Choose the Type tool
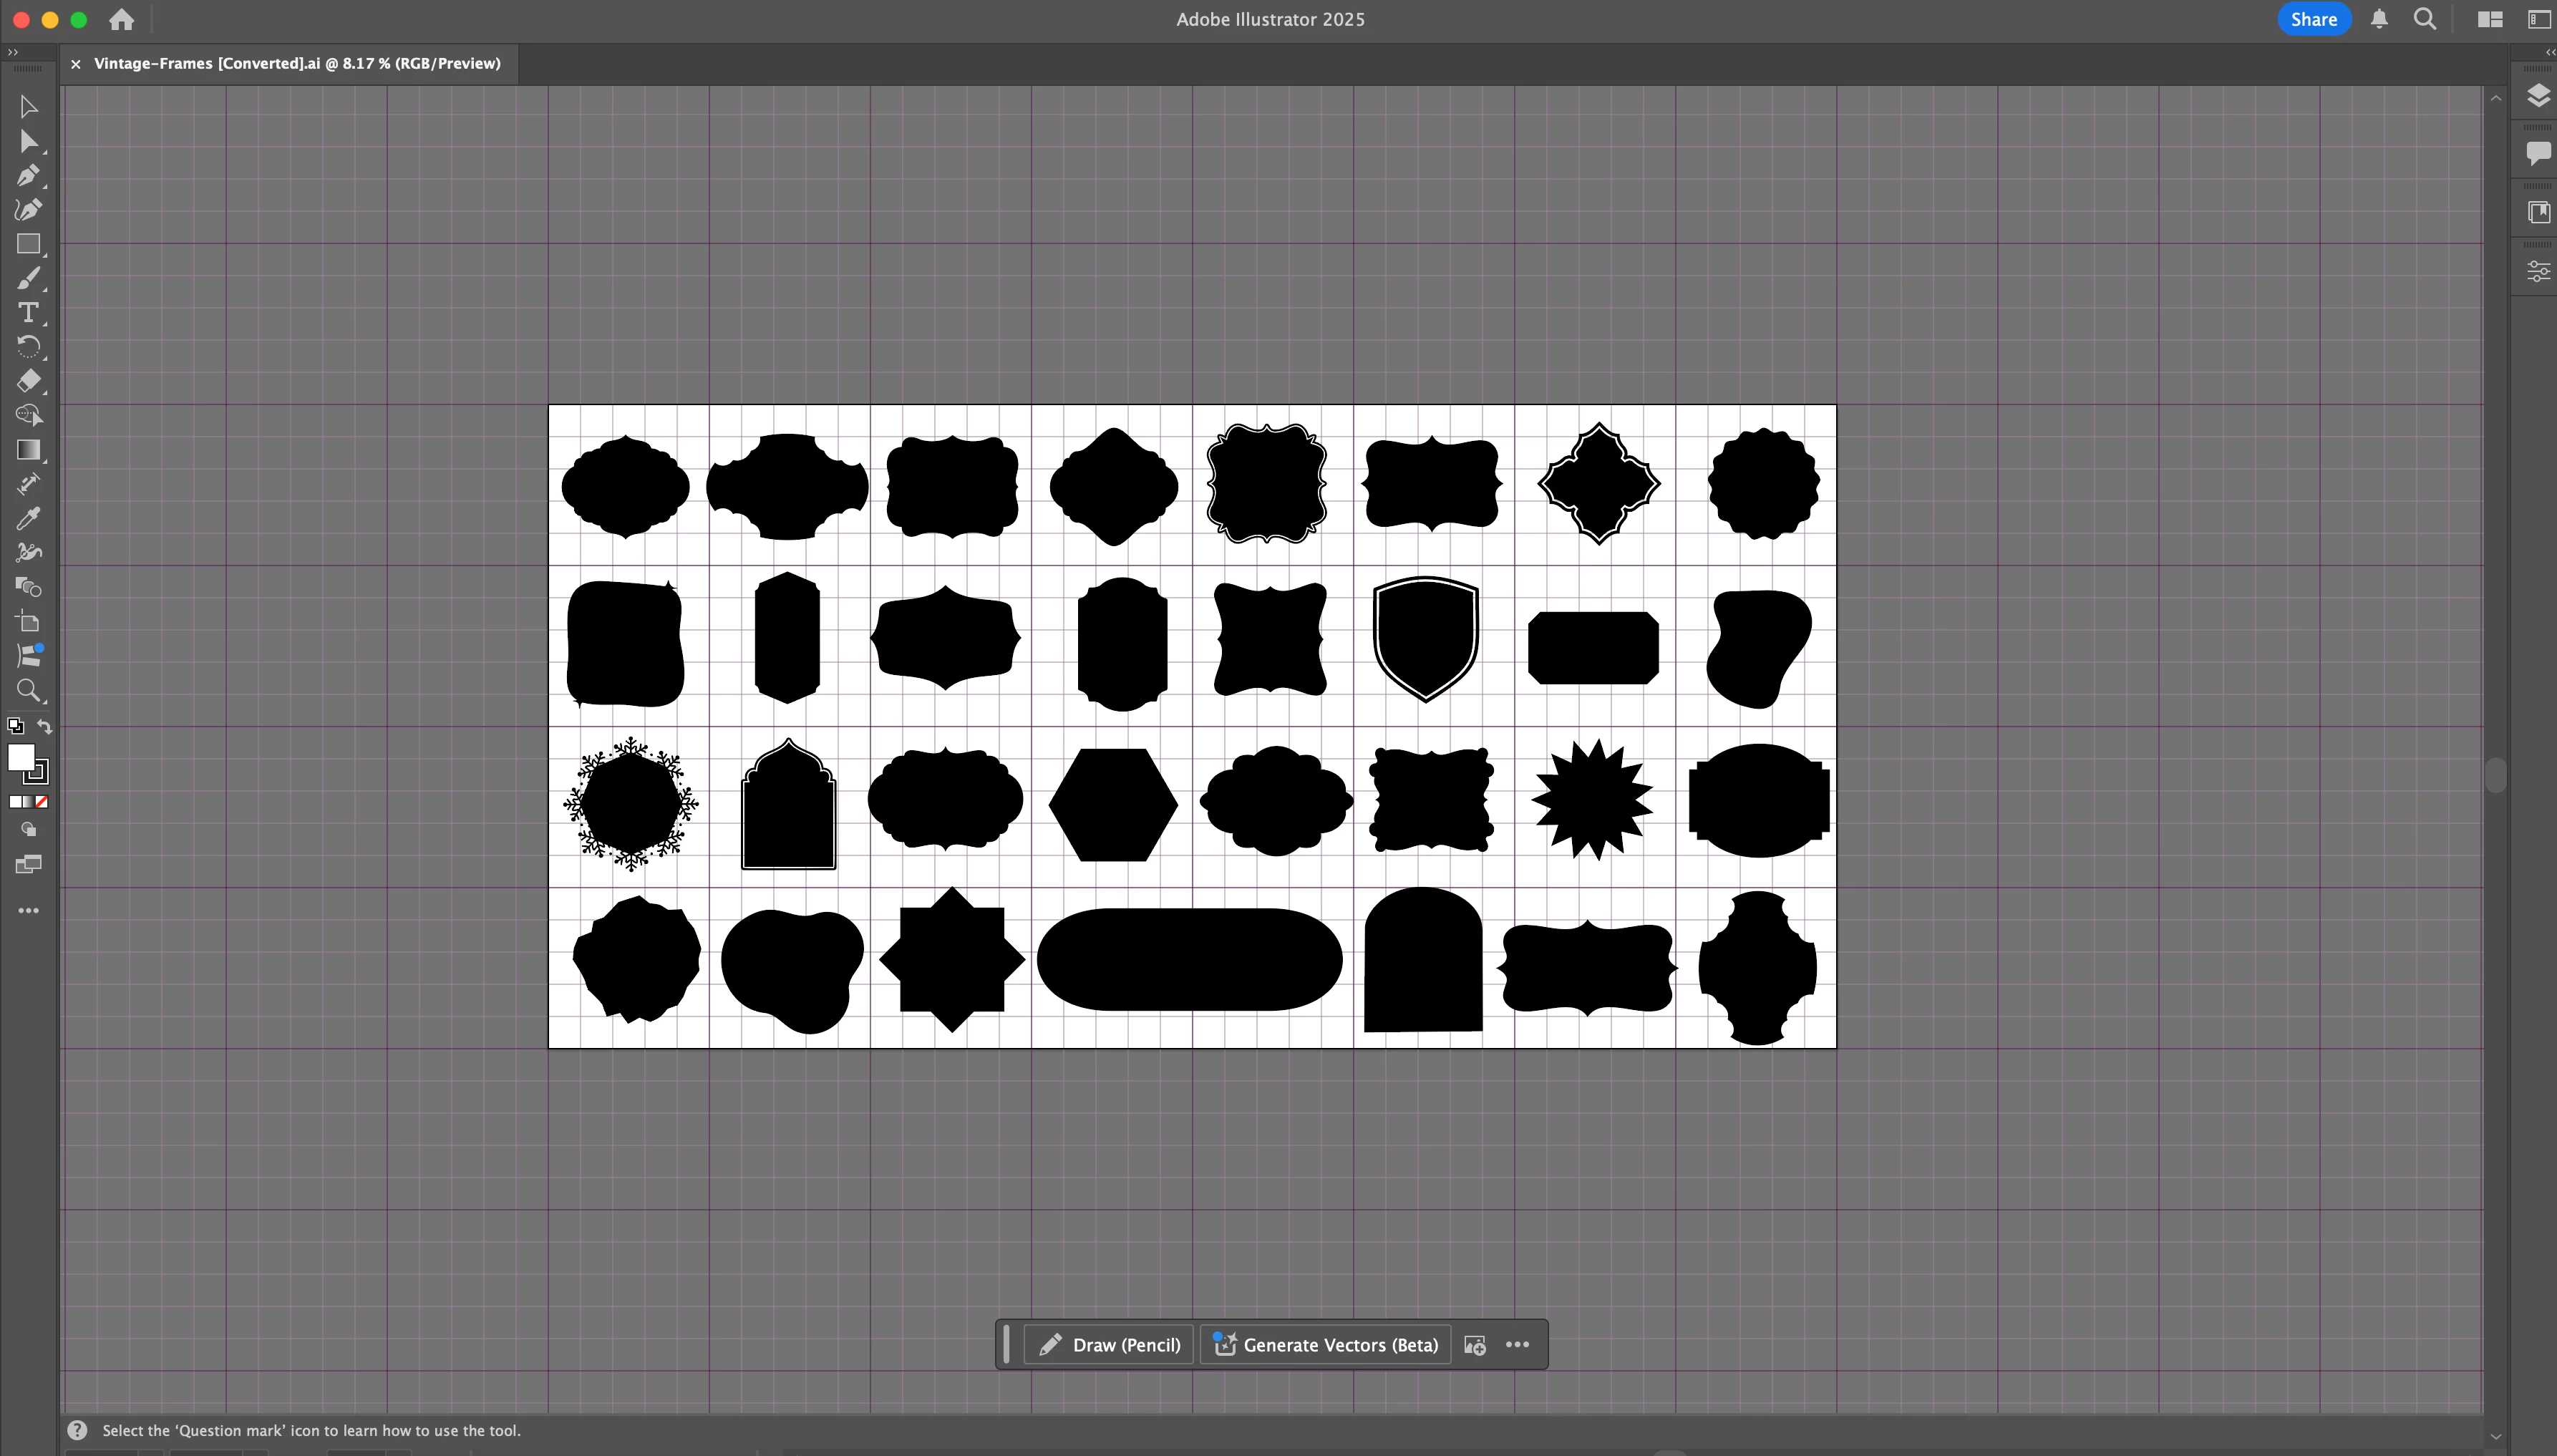 [x=28, y=312]
